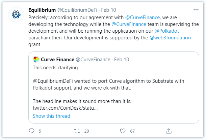Open the @EquilibriumDeFi handle in header

(78, 9)
